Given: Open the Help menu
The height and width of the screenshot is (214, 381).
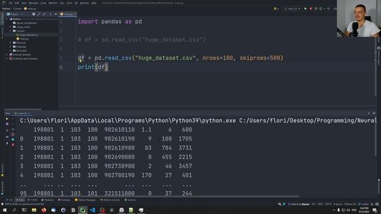Looking at the screenshot, I should coord(94,3).
